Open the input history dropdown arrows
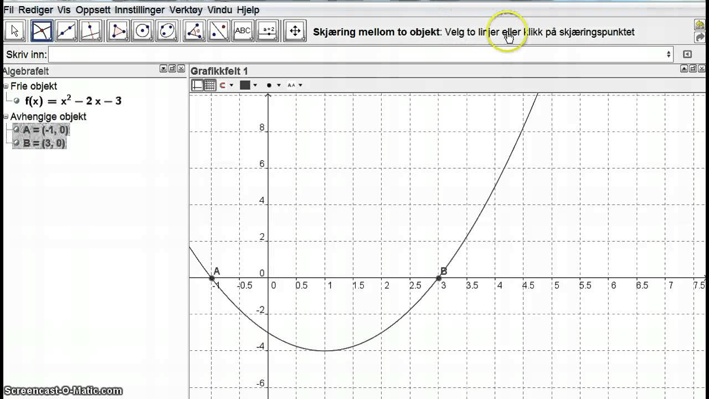Image resolution: width=709 pixels, height=399 pixels. point(669,54)
